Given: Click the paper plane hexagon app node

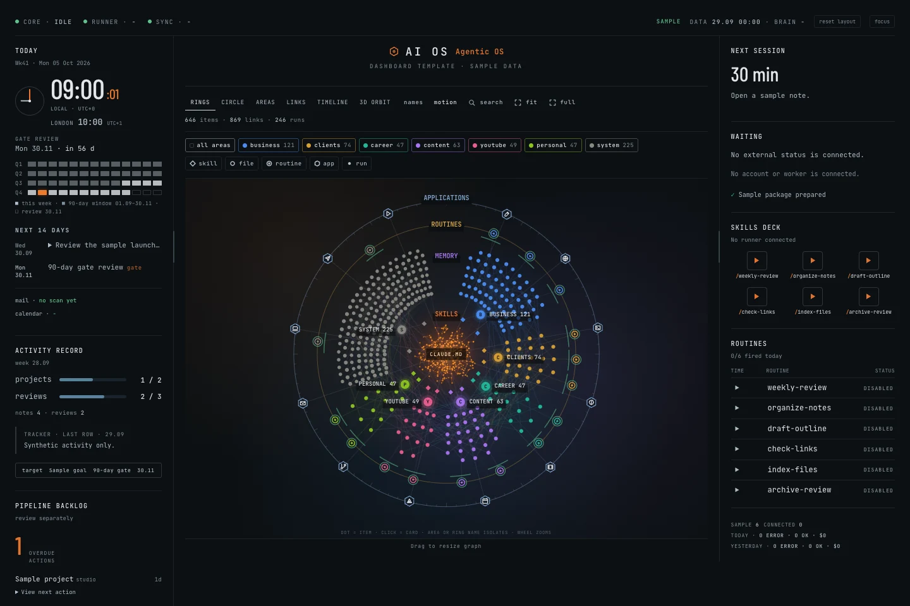Looking at the screenshot, I should click(x=327, y=258).
